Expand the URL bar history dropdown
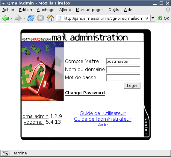Viewport: 171px width, 158px height. click(x=153, y=18)
